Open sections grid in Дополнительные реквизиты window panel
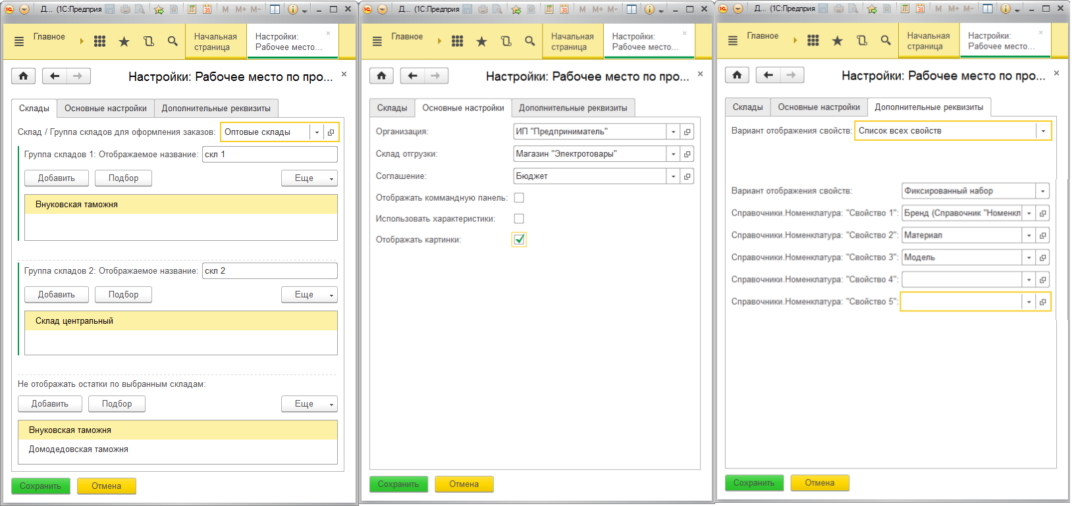 pyautogui.click(x=813, y=41)
